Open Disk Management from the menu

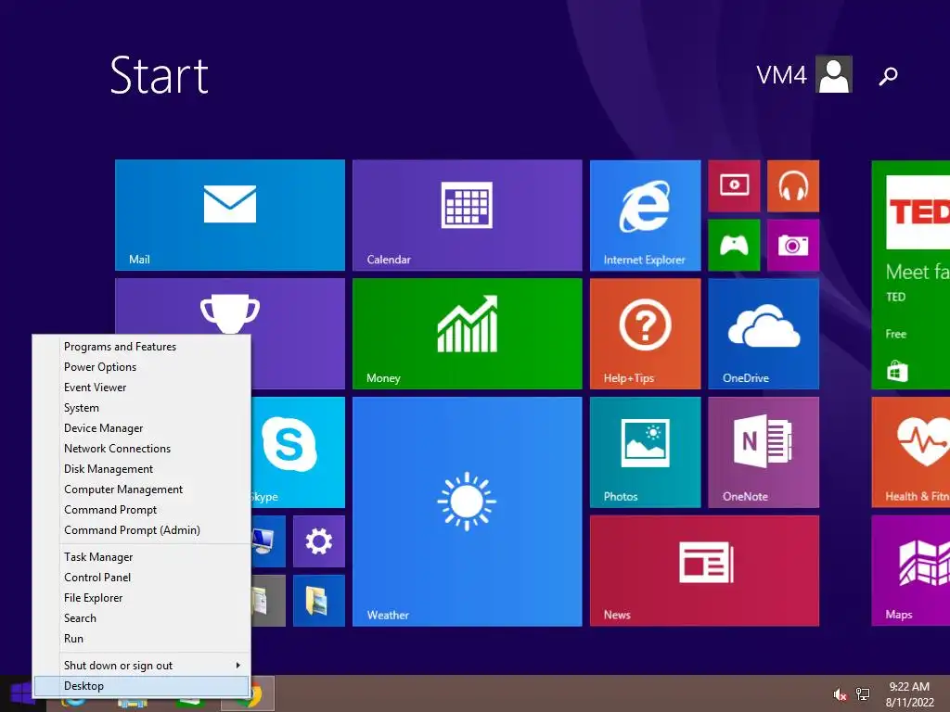click(x=142, y=469)
